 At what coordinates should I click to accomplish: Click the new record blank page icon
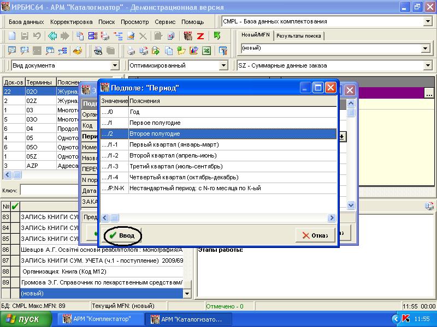coord(11,36)
